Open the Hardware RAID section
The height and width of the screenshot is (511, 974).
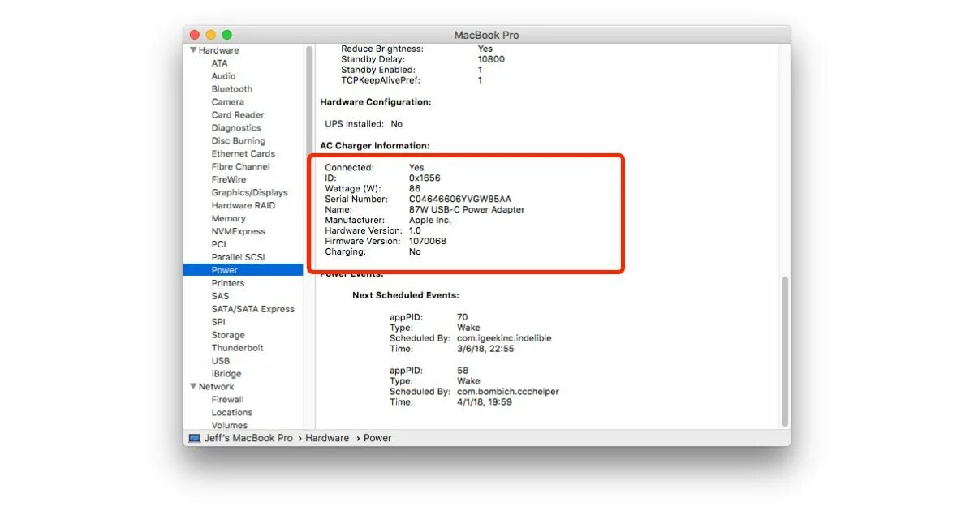point(243,206)
